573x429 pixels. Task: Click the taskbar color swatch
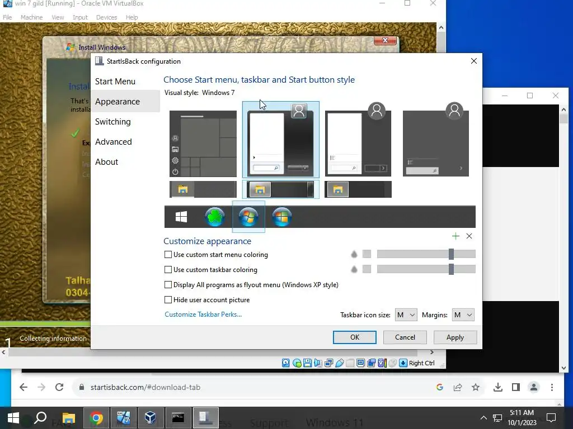tap(367, 269)
